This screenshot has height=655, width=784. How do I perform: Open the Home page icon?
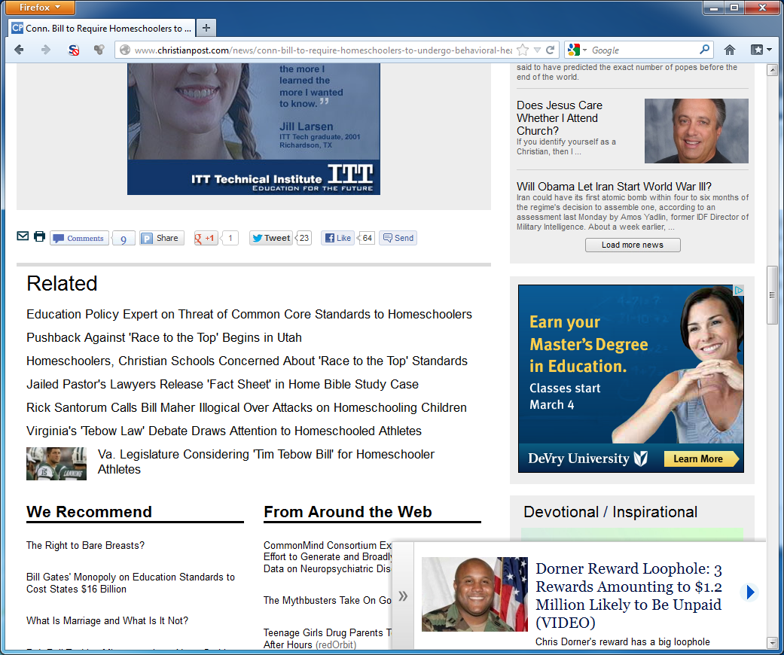pos(729,50)
